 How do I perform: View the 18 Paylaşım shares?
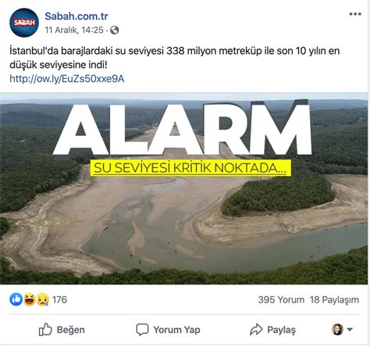pyautogui.click(x=334, y=299)
